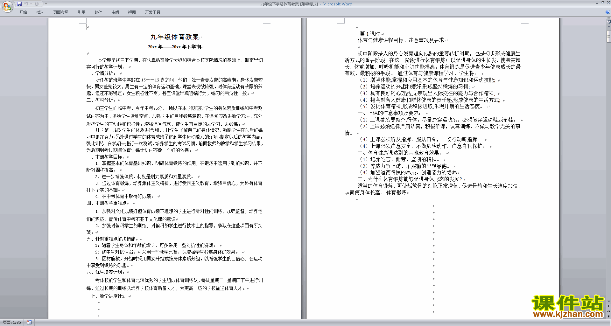The height and width of the screenshot is (326, 611).
Task: Switch to 页面布局 ribbon tab
Action: (61, 12)
